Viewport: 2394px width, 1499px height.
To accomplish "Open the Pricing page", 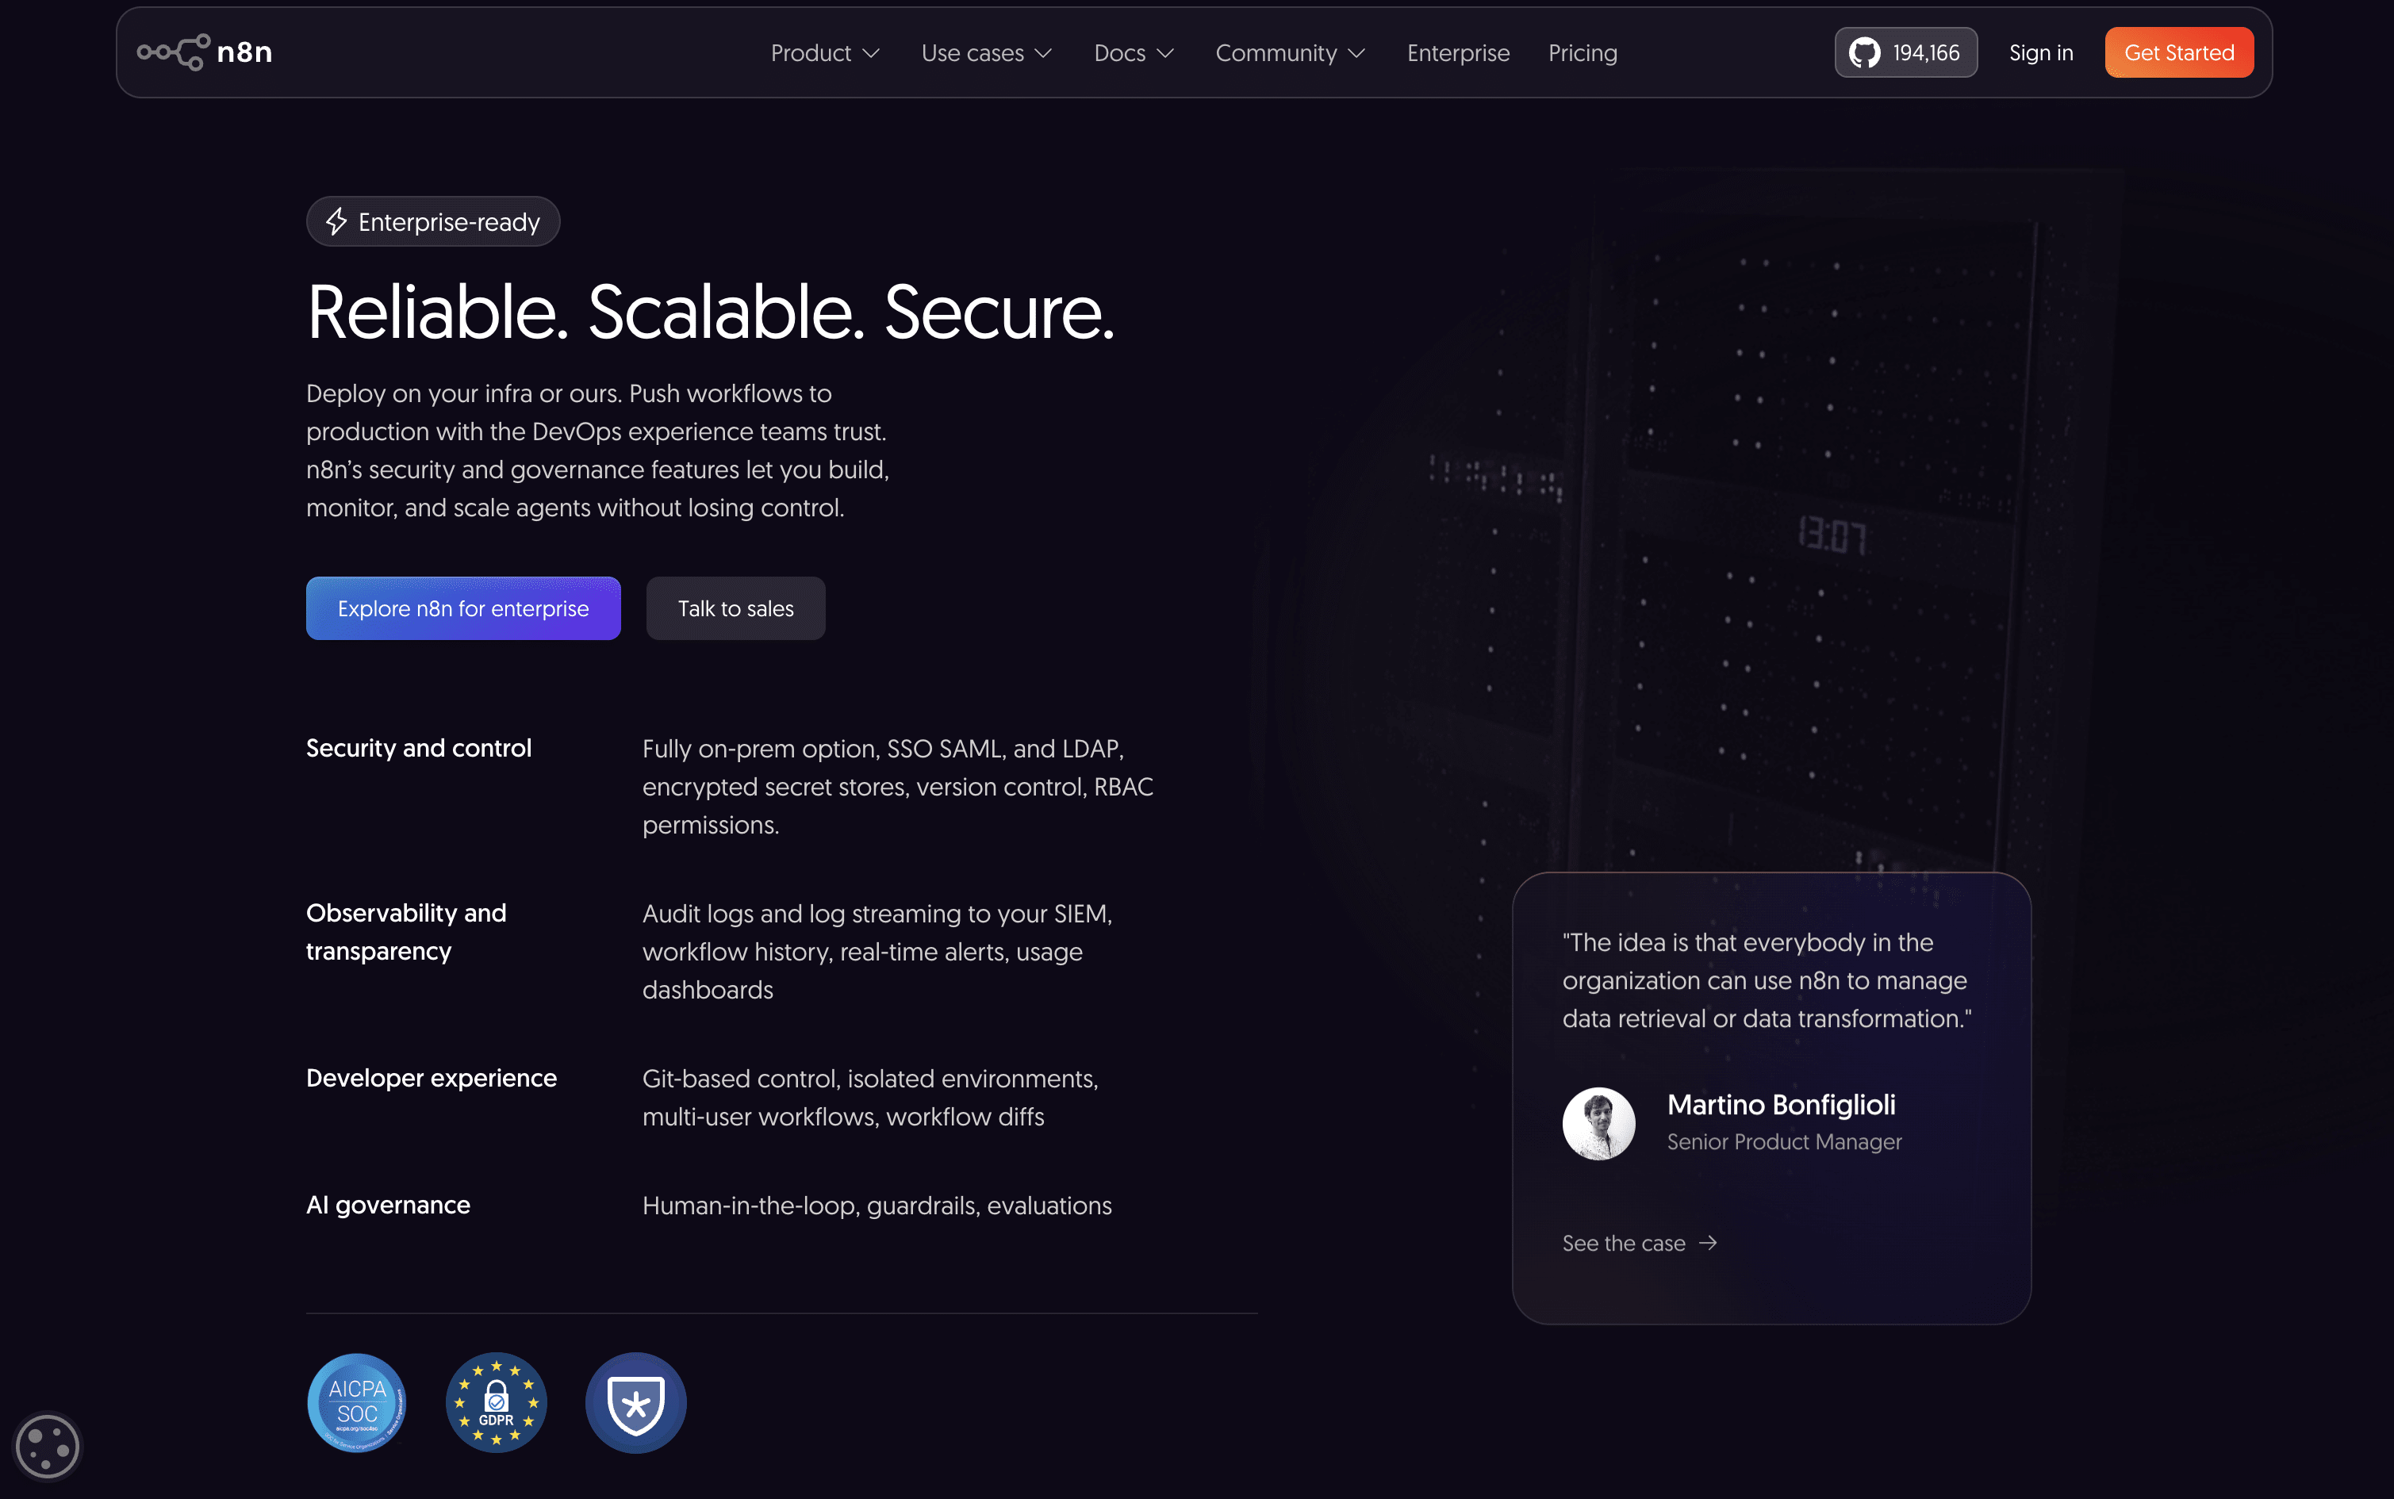I will (x=1583, y=52).
